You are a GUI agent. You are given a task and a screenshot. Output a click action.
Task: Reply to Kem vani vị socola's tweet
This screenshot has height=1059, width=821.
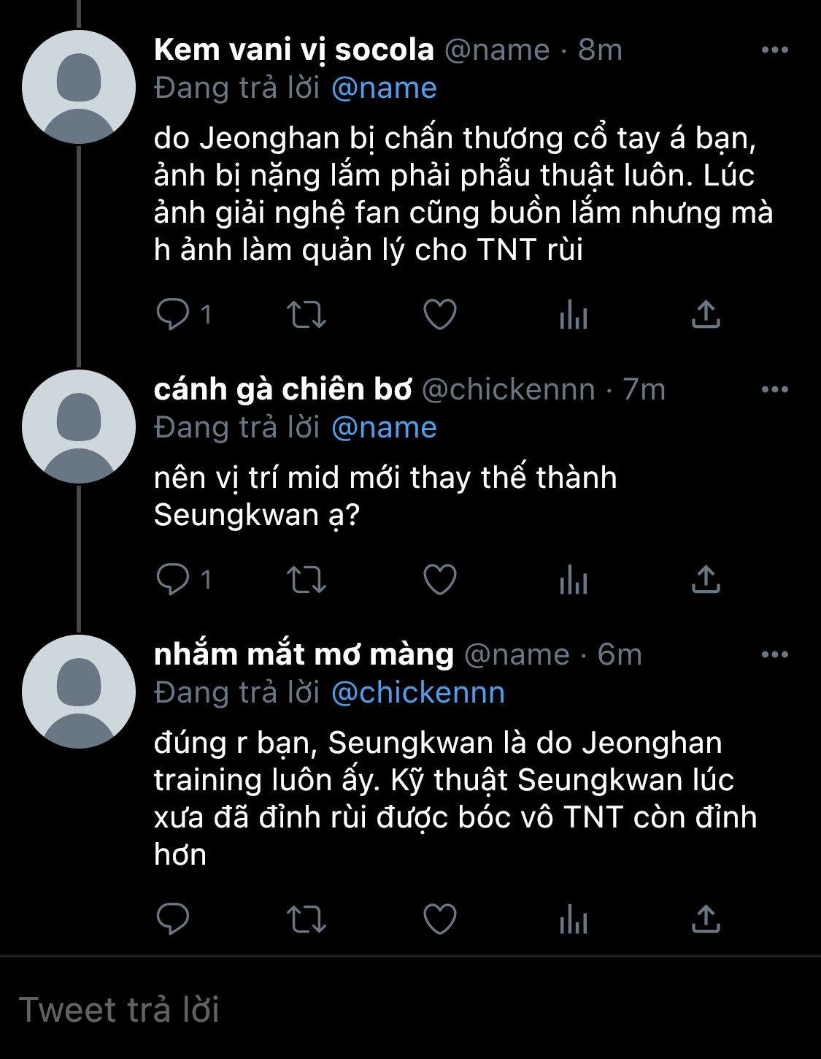tap(173, 315)
